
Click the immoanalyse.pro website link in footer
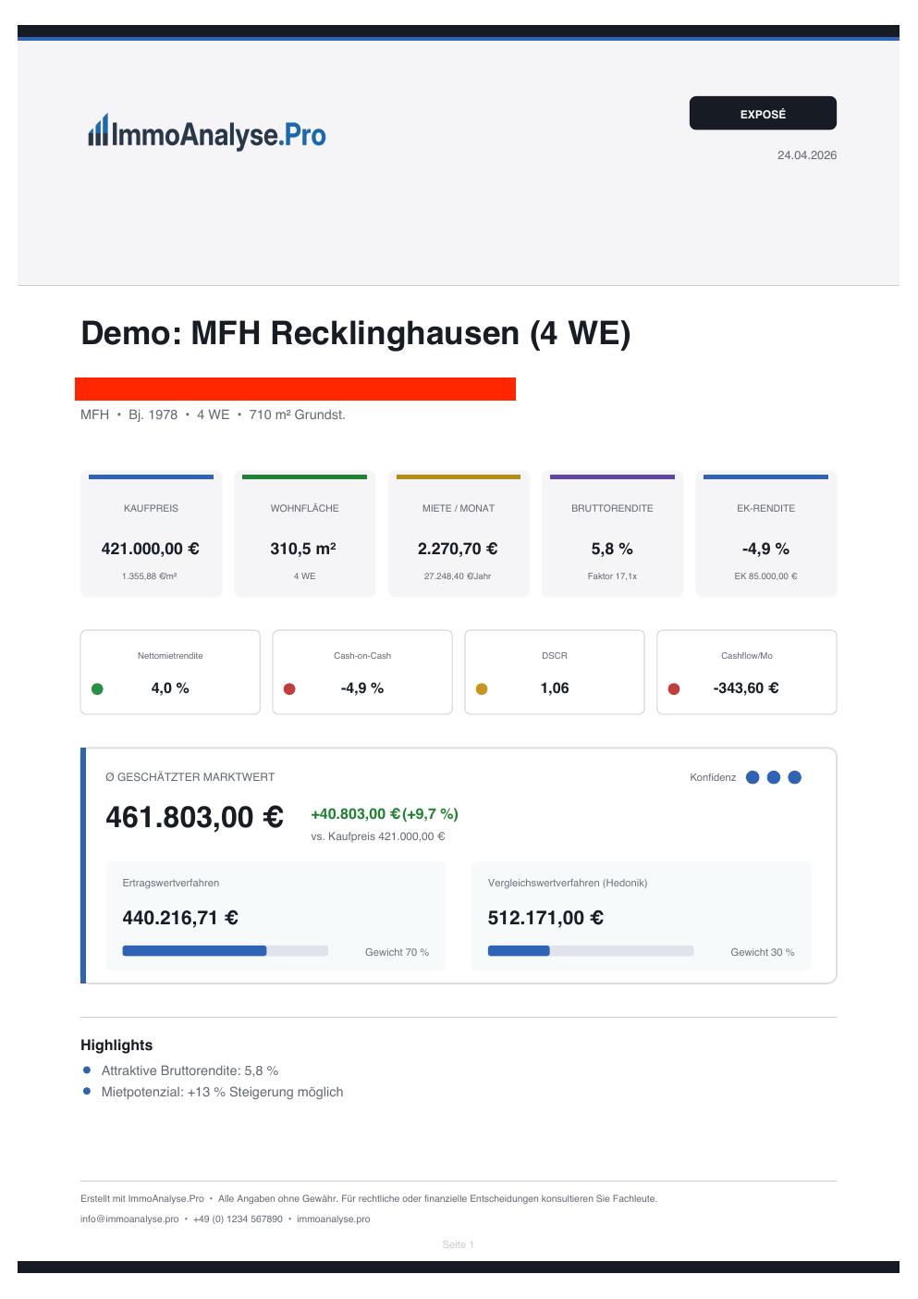coord(334,1219)
